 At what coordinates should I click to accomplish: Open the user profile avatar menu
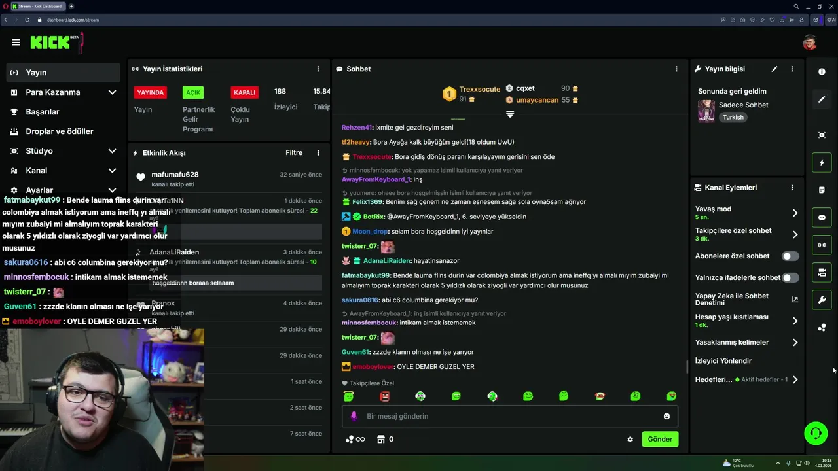810,43
